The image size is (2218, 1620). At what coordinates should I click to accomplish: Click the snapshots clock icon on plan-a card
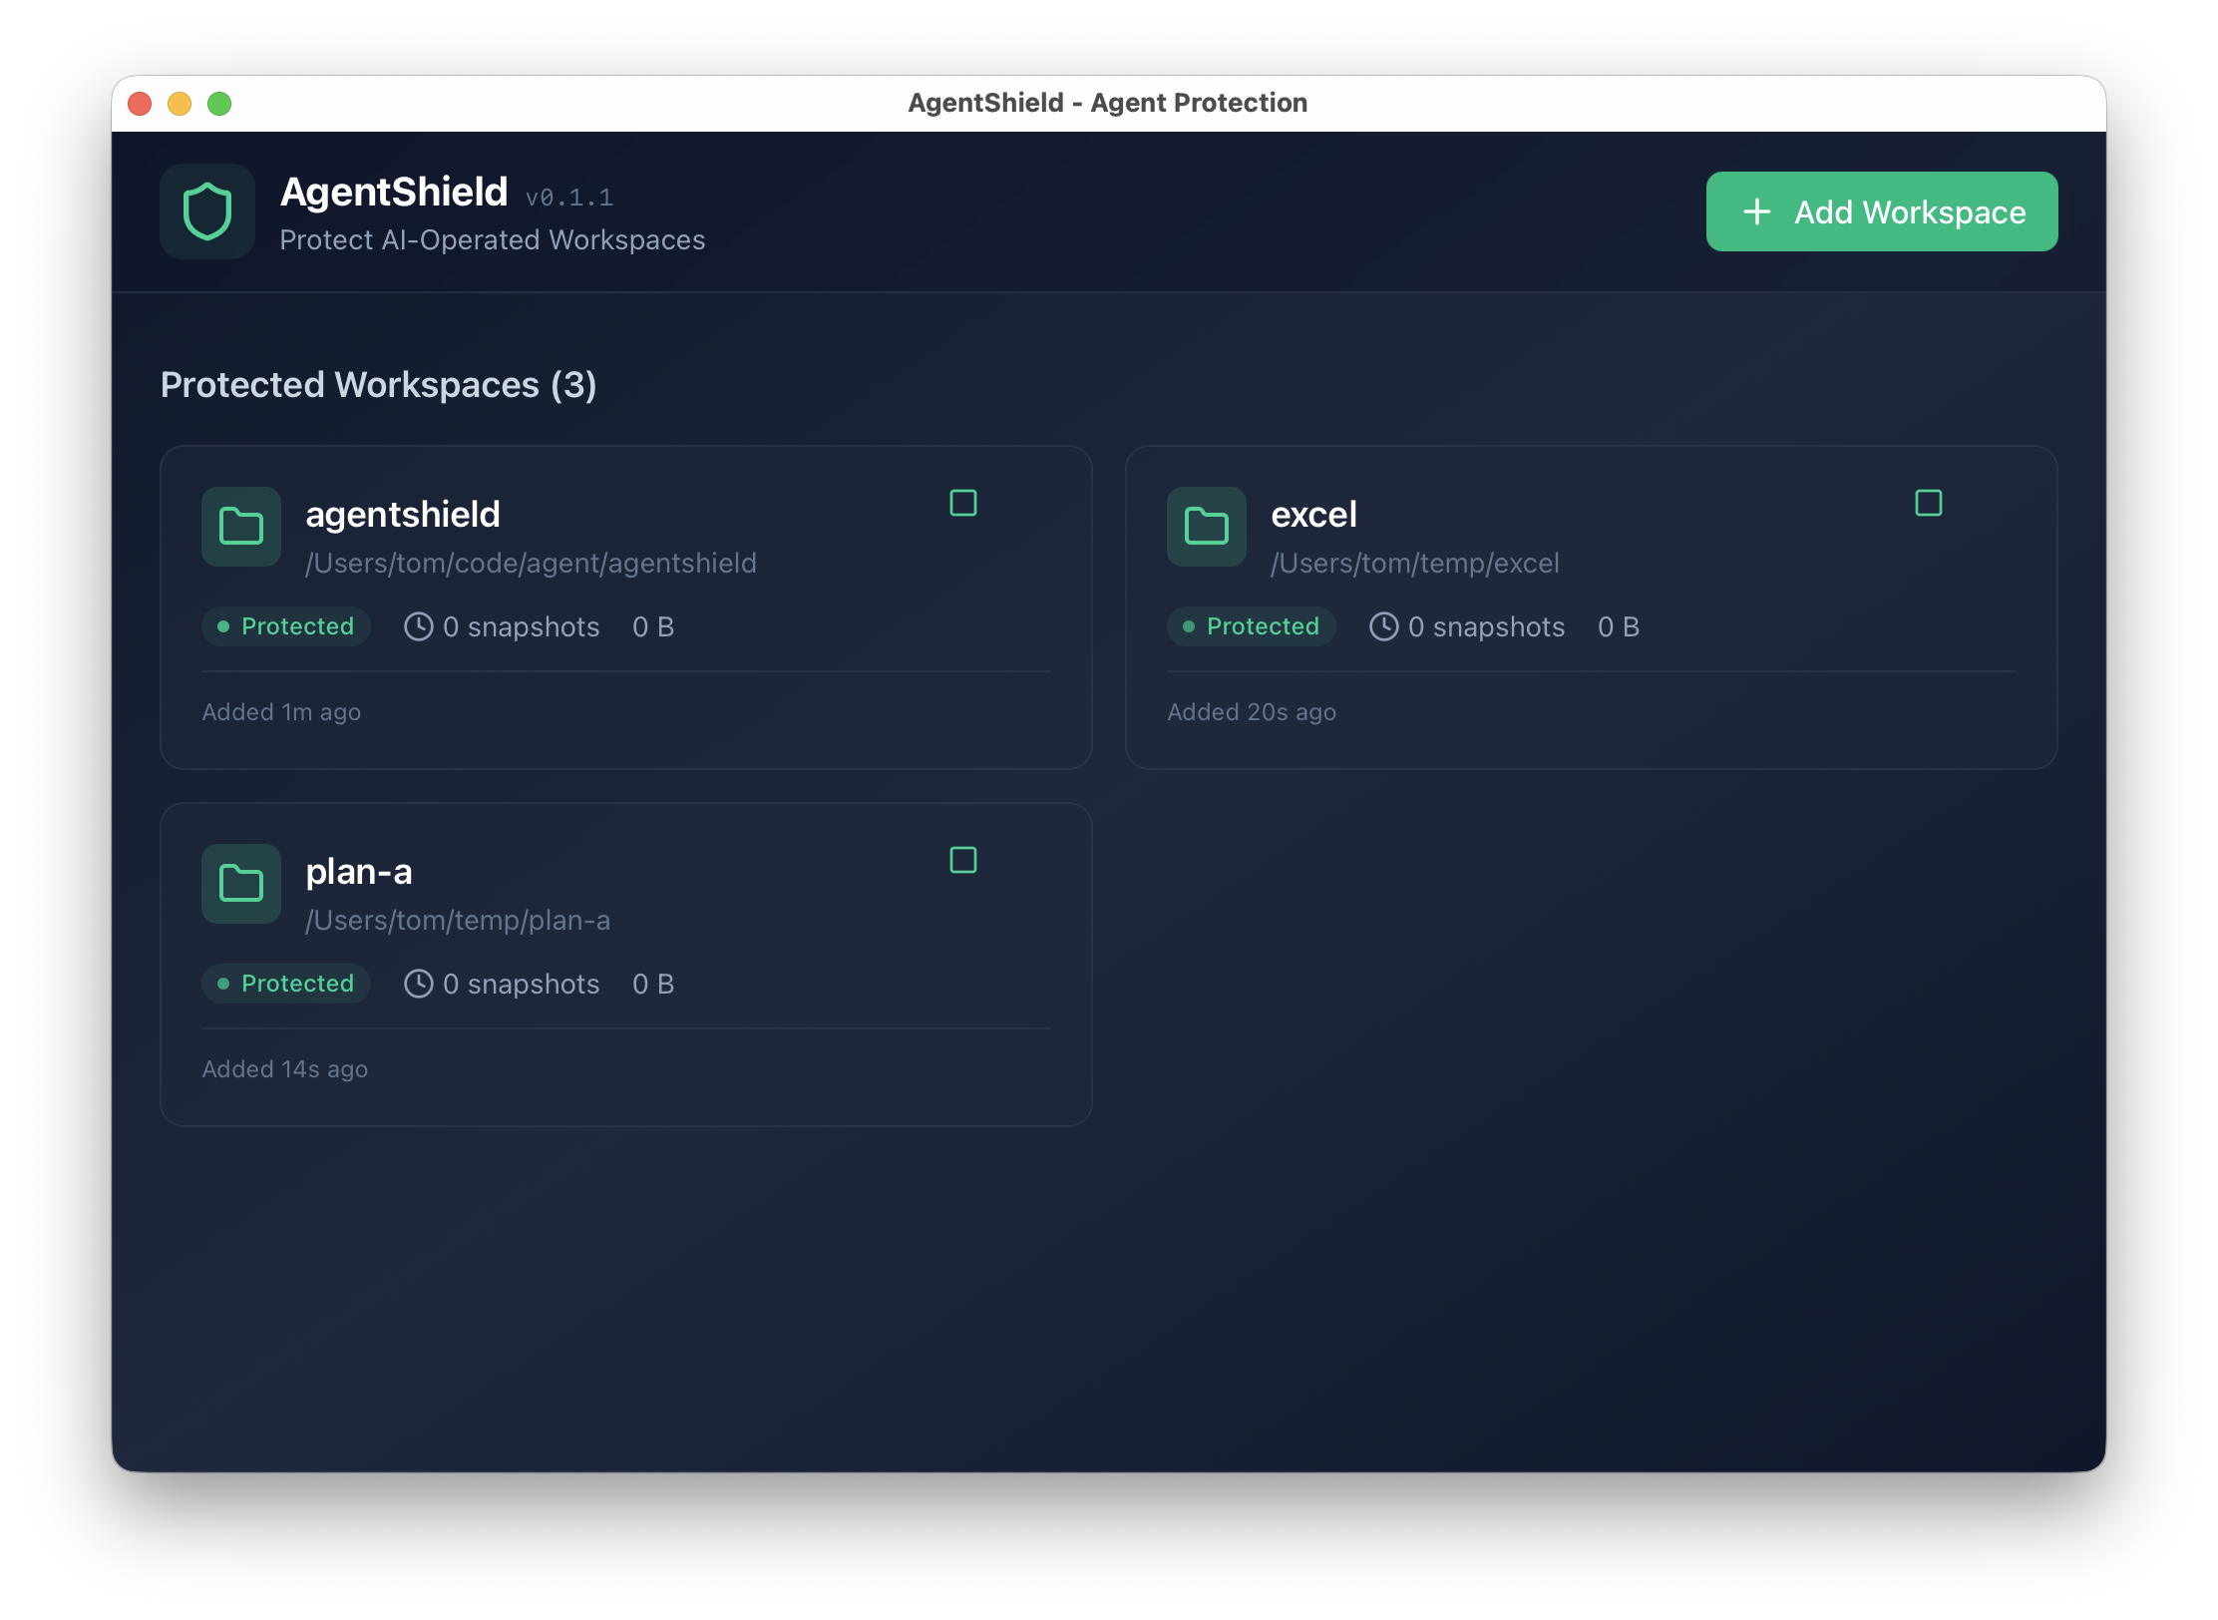[419, 984]
